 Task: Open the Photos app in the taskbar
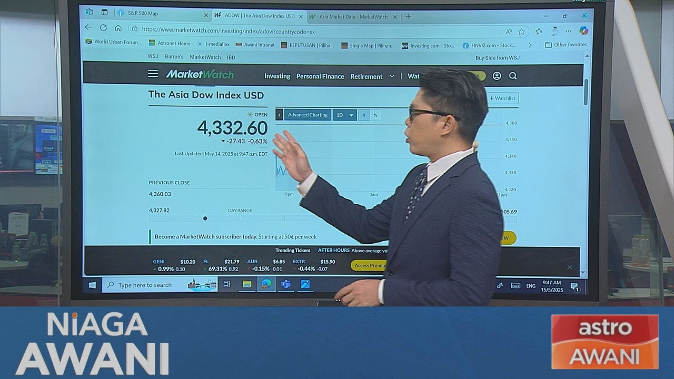click(305, 284)
